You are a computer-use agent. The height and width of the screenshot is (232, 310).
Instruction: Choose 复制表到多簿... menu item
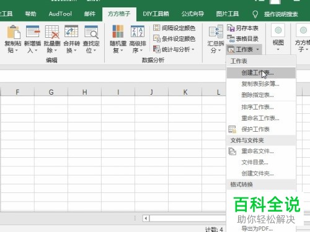click(261, 84)
